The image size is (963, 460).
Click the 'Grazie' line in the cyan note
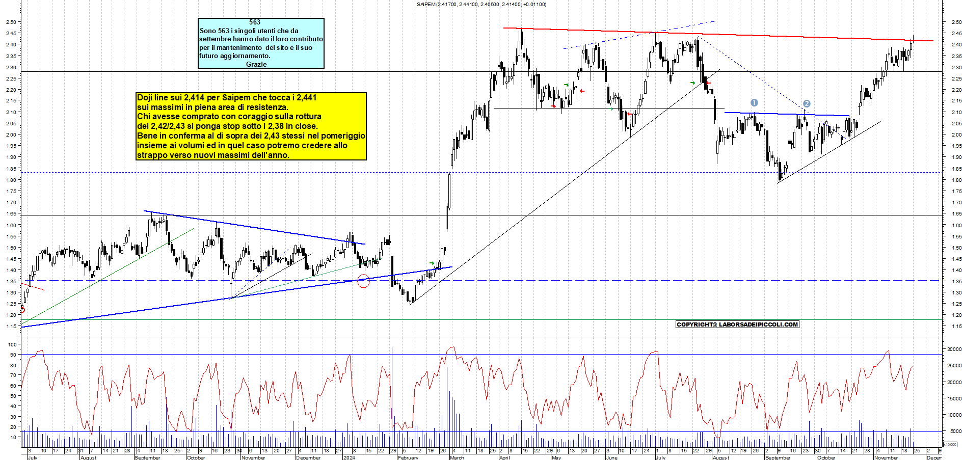point(256,64)
